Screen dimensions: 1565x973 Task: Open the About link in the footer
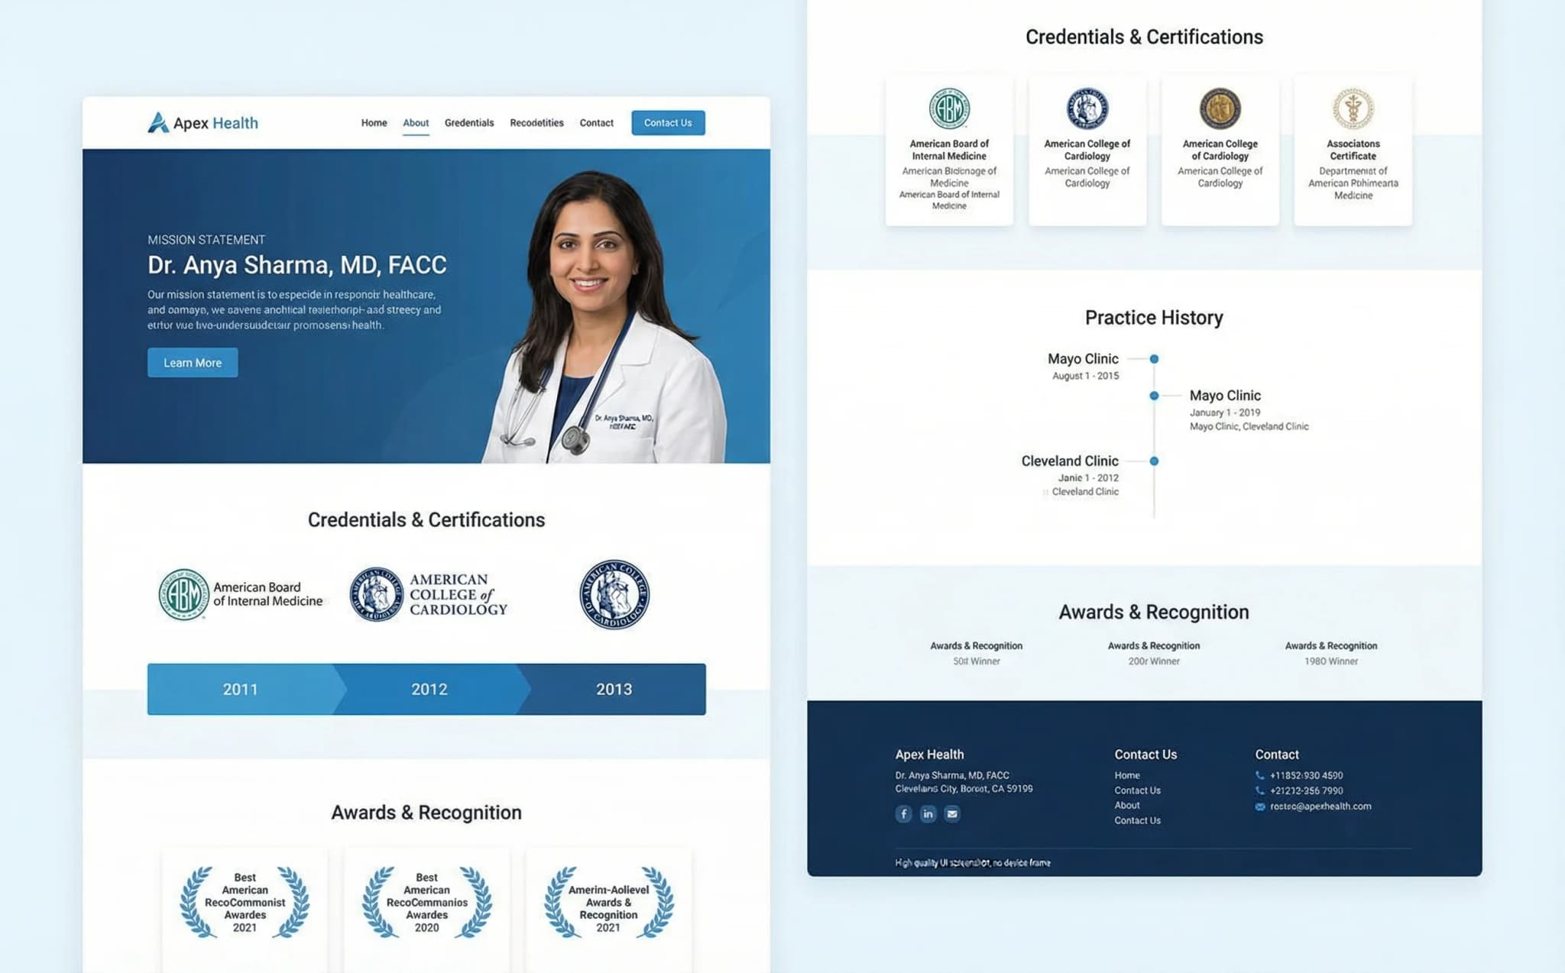click(1126, 805)
